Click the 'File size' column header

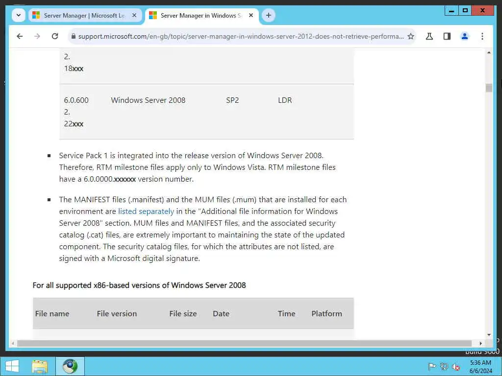tap(183, 314)
